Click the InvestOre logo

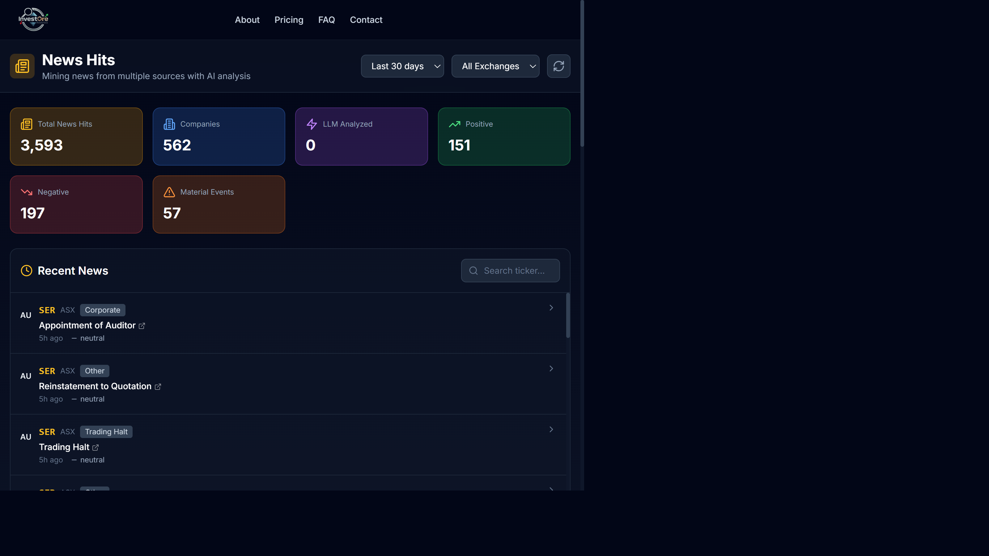coord(33,19)
